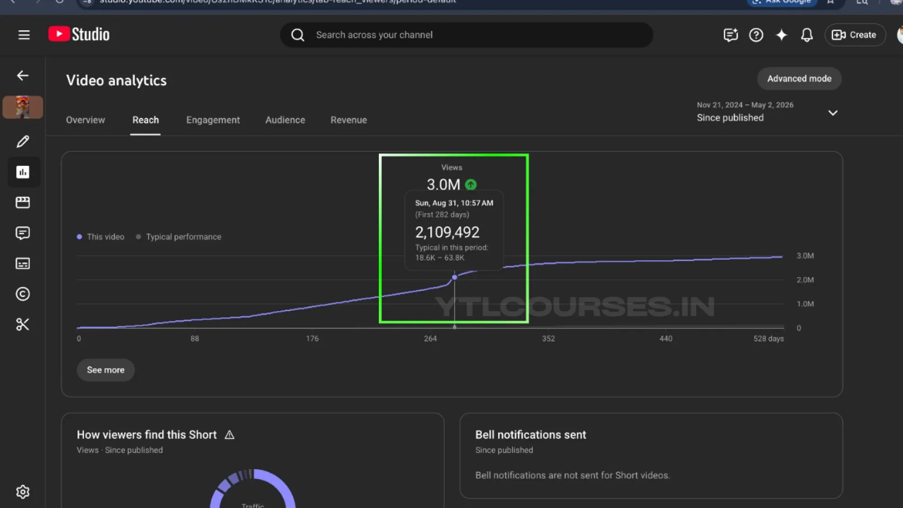
Task: Click the 'Bell notifications sent' heading
Action: tap(531, 435)
